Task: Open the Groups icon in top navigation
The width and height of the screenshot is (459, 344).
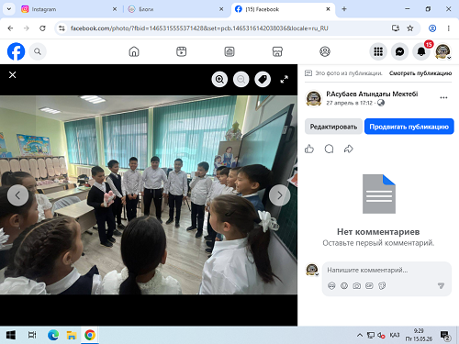Action: coord(325,51)
